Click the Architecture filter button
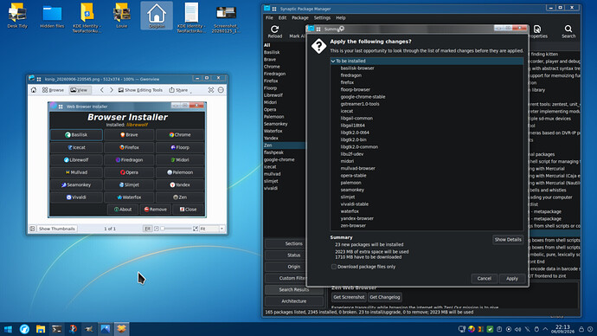597x336 pixels. point(294,301)
